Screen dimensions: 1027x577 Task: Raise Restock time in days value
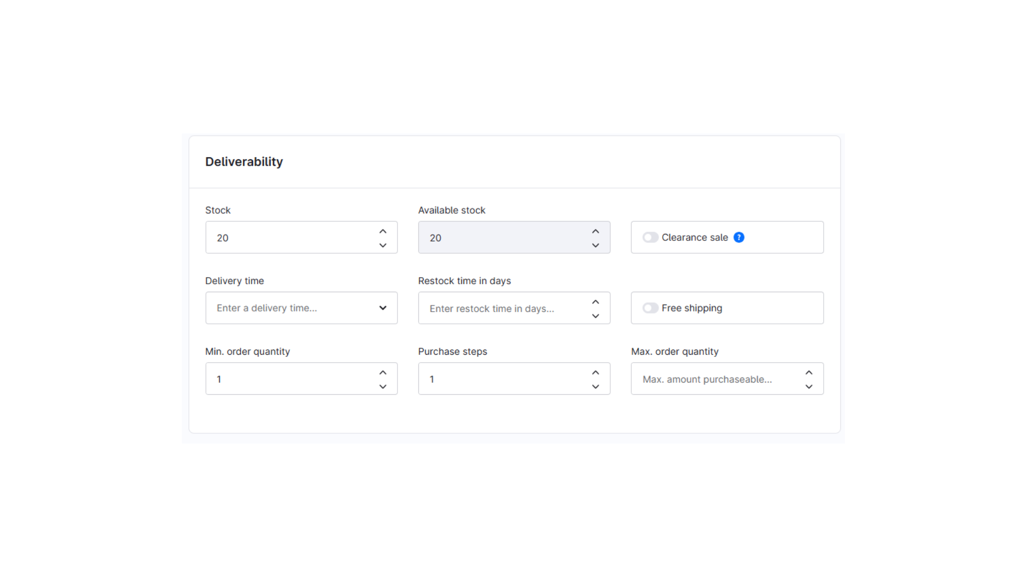[x=595, y=302]
